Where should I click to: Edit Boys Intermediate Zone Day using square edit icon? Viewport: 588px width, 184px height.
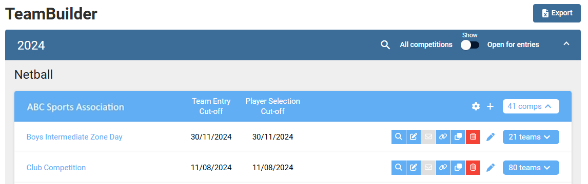413,137
